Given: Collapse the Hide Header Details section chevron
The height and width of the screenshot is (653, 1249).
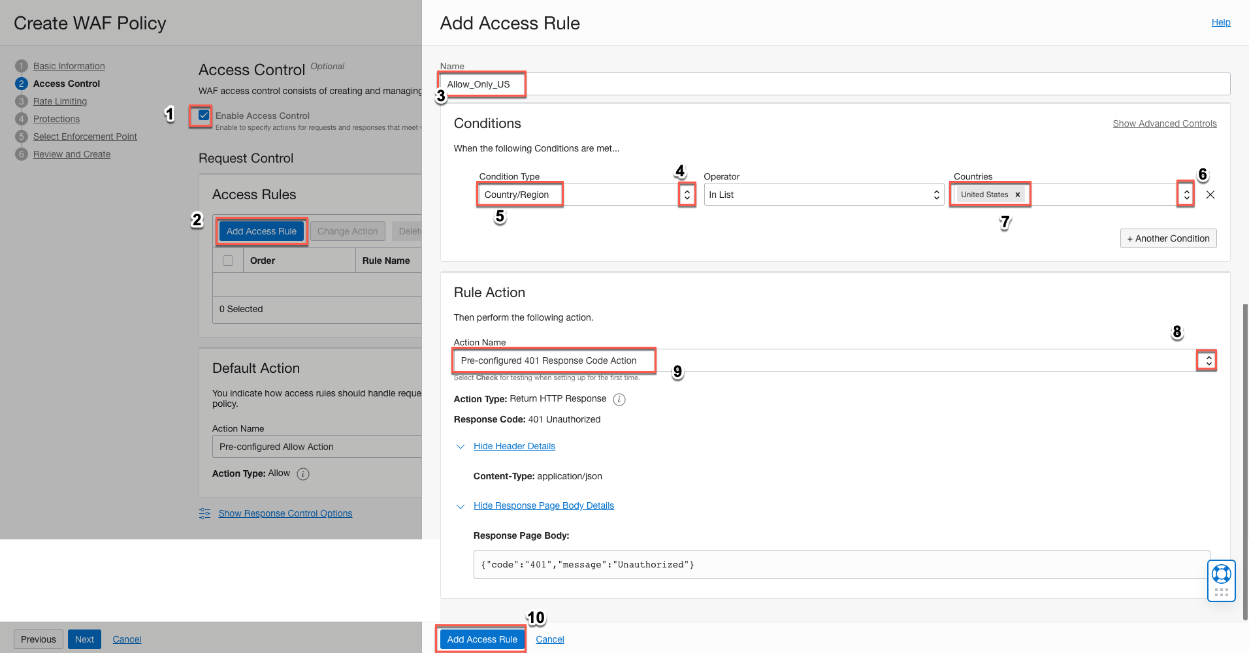Looking at the screenshot, I should tap(461, 447).
